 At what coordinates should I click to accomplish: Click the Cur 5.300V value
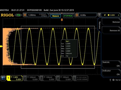[68, 44]
